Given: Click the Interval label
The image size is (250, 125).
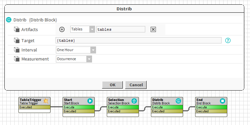Looking at the screenshot, I should tap(29, 50).
